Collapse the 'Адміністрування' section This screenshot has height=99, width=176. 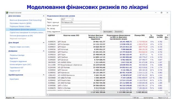point(43,75)
